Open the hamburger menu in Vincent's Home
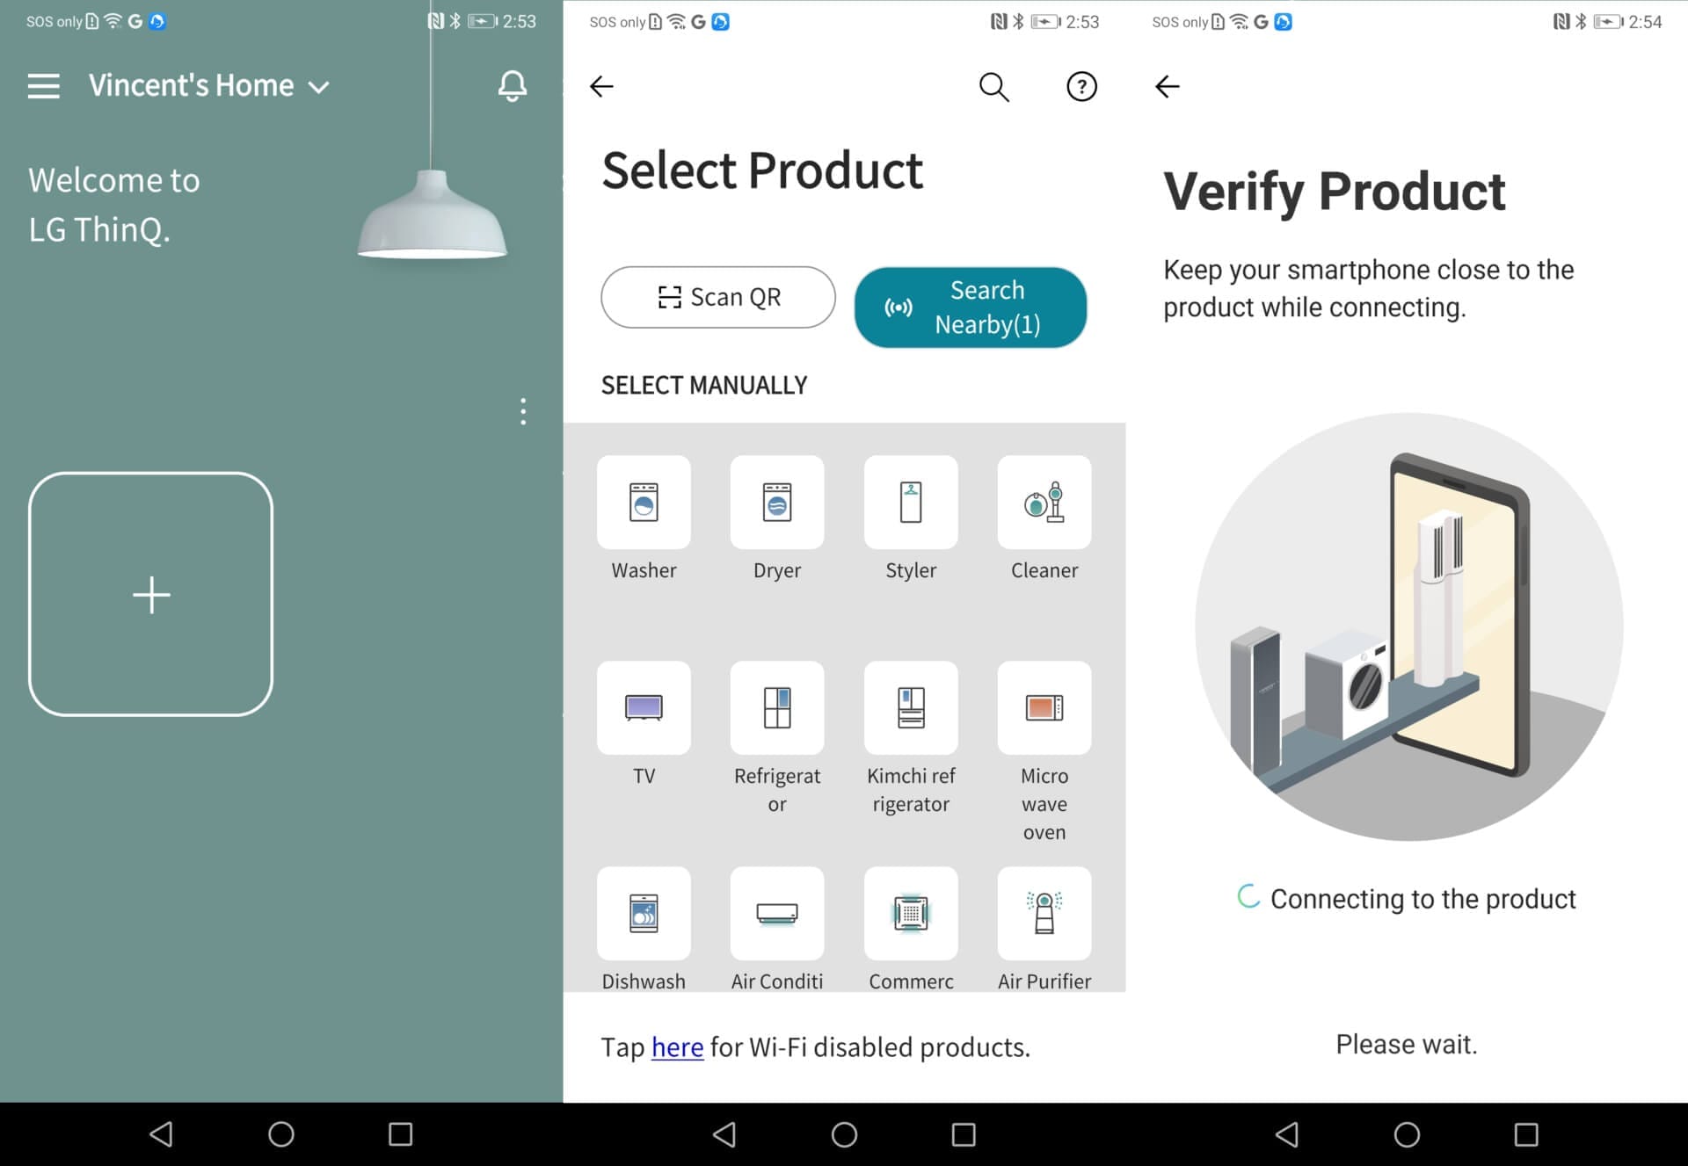1688x1166 pixels. click(x=43, y=86)
